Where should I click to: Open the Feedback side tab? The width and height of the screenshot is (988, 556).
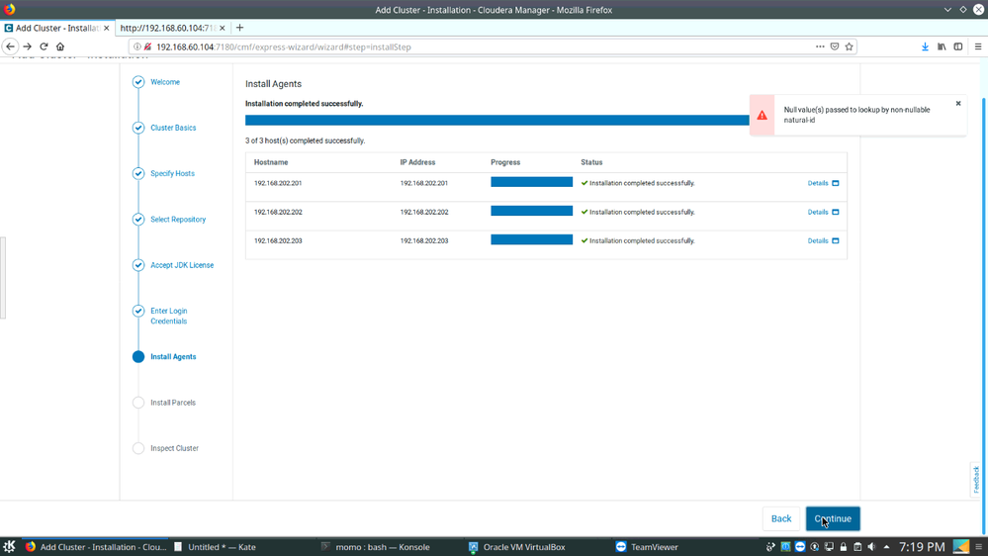tap(976, 480)
